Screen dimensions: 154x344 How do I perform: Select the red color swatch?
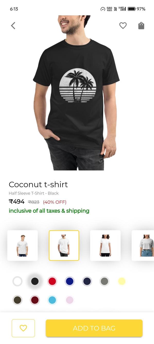coord(52,281)
